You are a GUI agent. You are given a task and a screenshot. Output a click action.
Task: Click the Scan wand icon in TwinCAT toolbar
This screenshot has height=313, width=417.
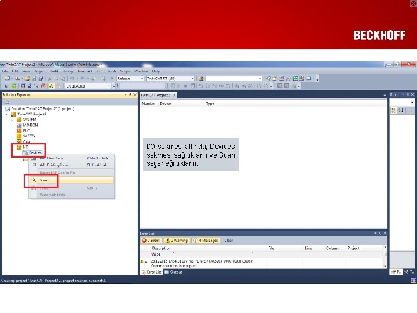click(x=36, y=86)
